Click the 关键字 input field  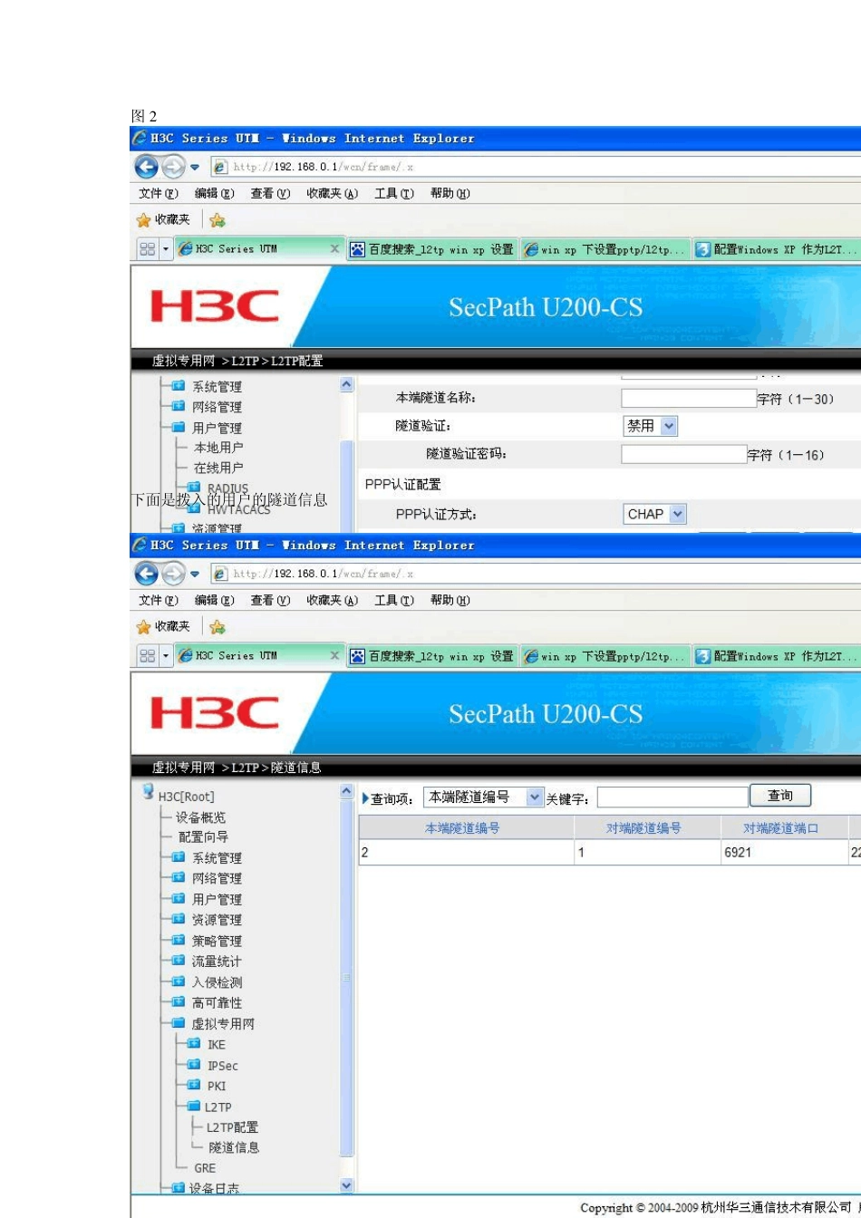672,797
